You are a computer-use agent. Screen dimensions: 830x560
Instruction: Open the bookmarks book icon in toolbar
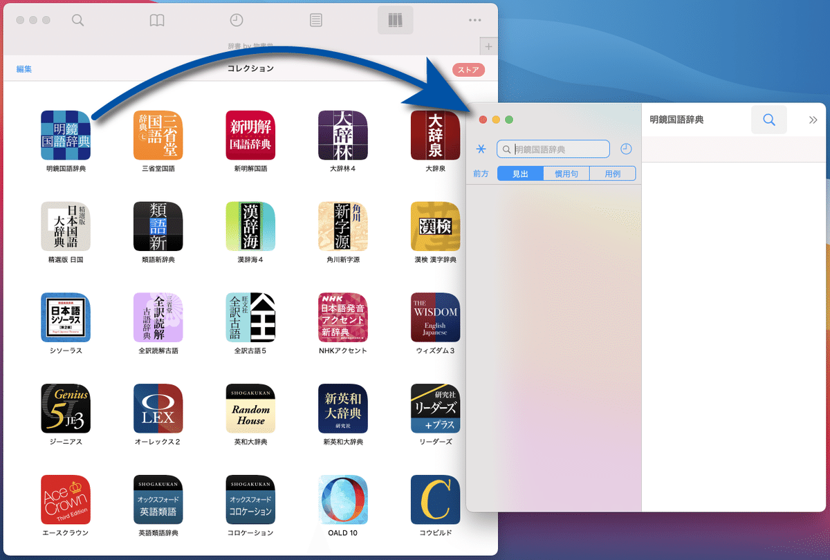pos(158,21)
